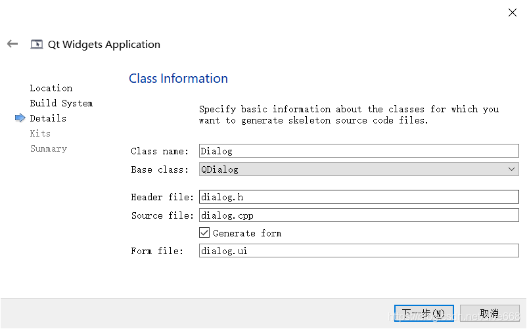527x329 pixels.
Task: Focus the Form file input field
Action: tap(359, 251)
